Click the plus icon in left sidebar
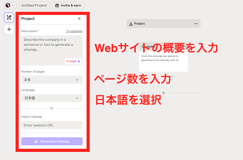This screenshot has height=160, width=243. point(9,29)
